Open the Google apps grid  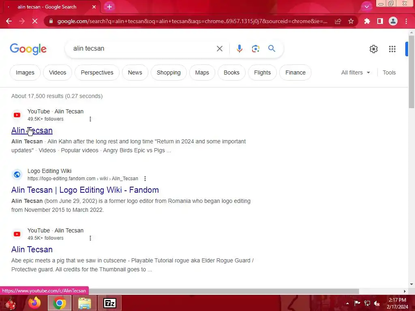click(x=392, y=49)
